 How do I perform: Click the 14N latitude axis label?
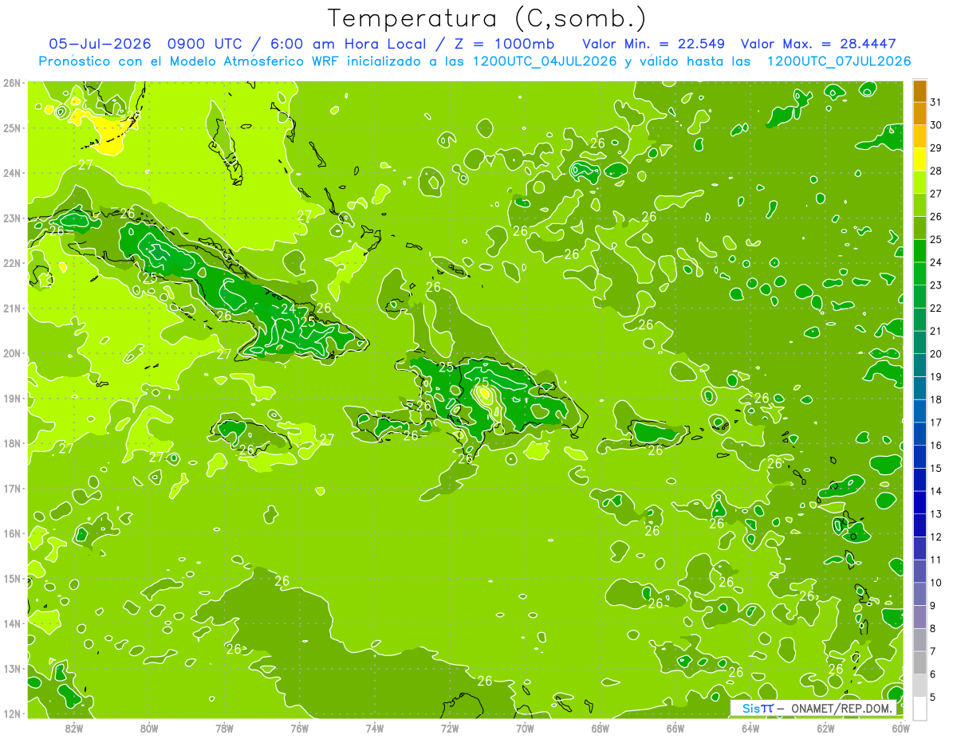(x=11, y=623)
